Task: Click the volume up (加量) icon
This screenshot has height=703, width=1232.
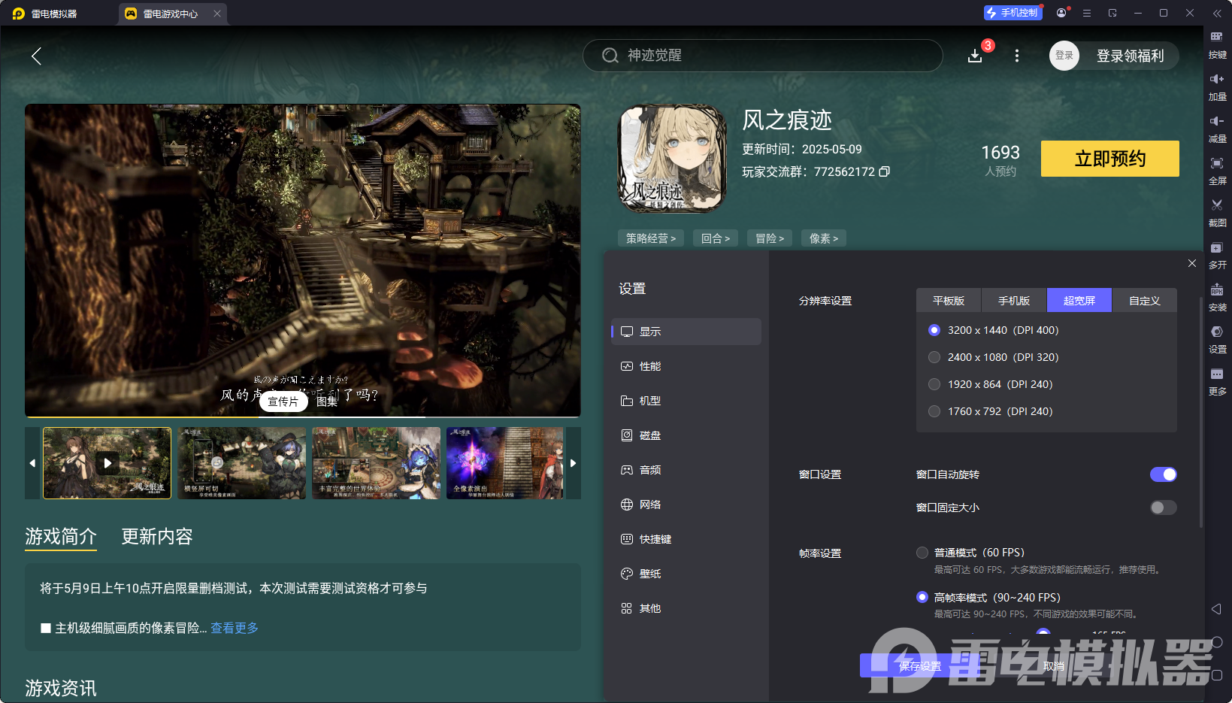Action: click(x=1217, y=80)
